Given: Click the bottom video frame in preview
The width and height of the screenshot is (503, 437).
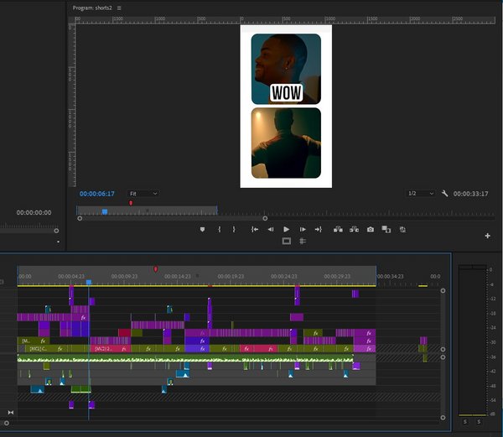Looking at the screenshot, I should [286, 143].
